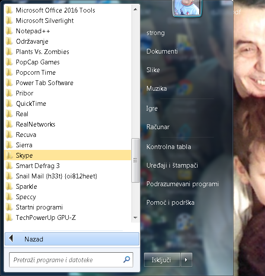Click the Startni programi folder icon

coord(9,207)
